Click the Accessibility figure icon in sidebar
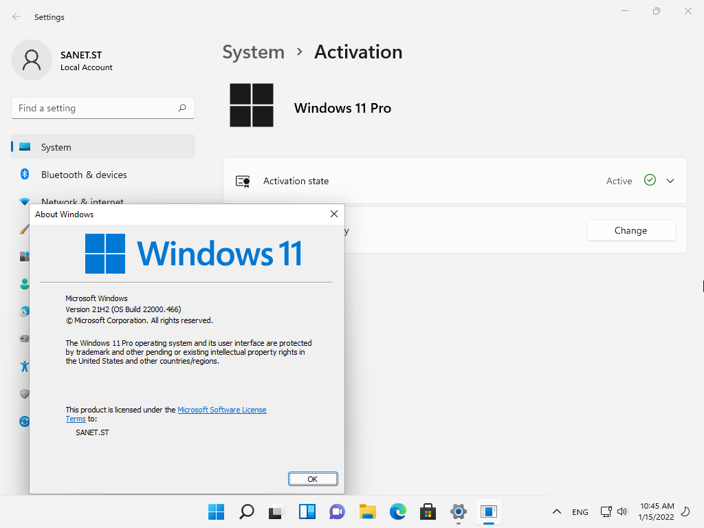The width and height of the screenshot is (704, 528). (x=25, y=366)
